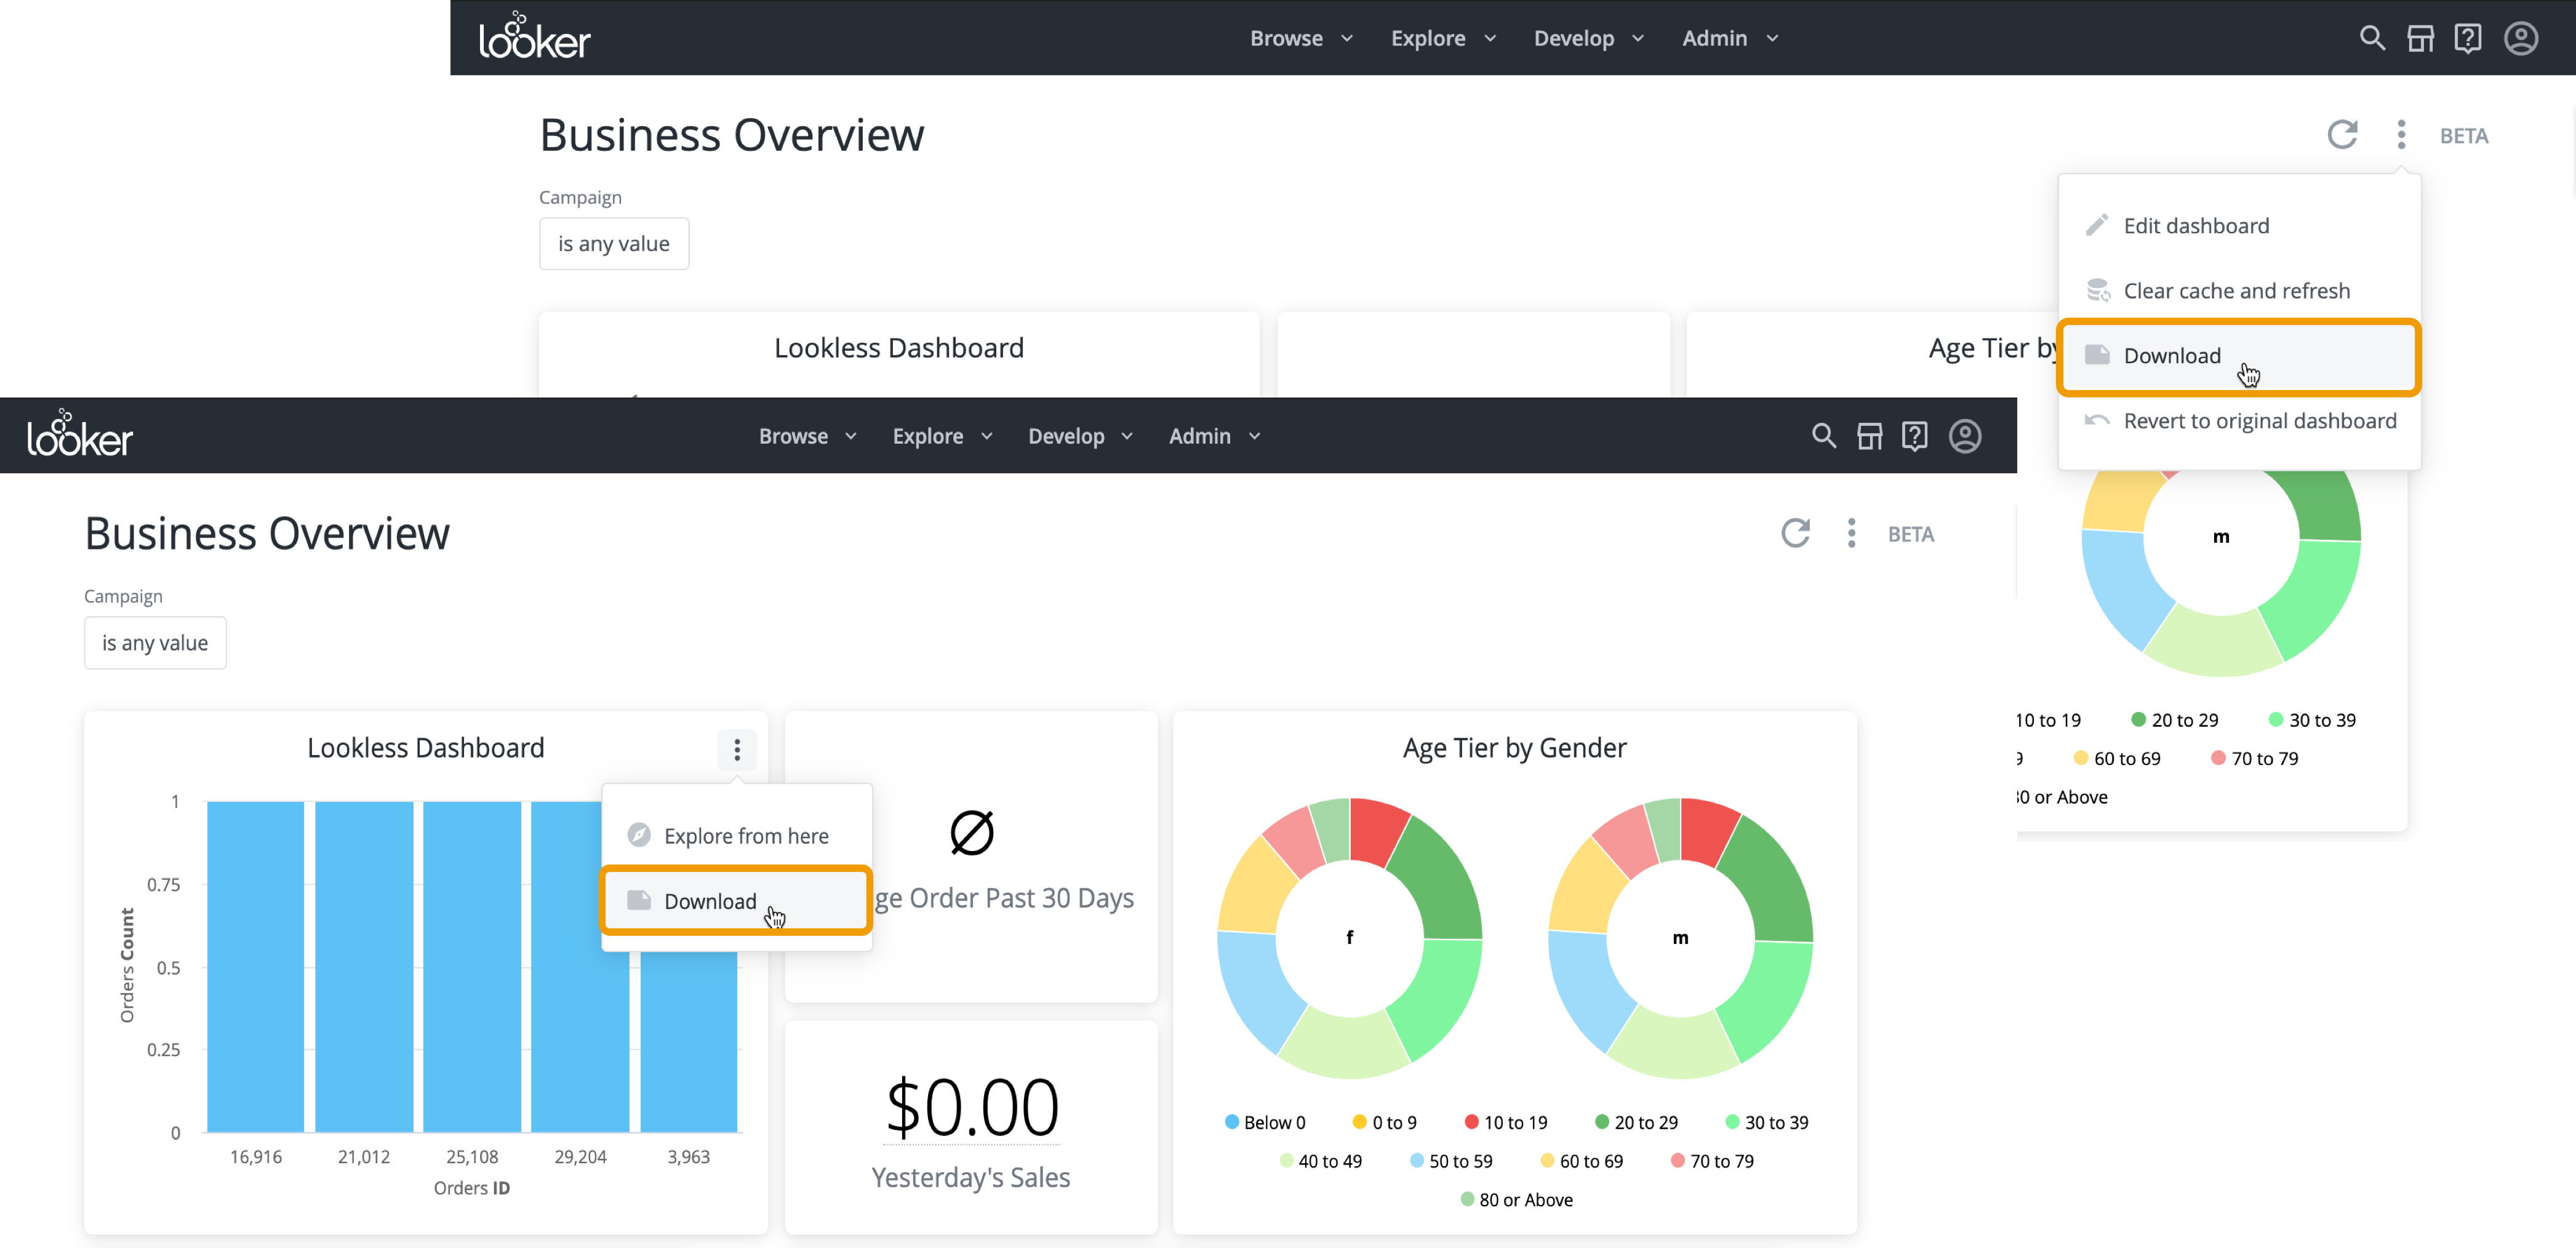
Task: Select 'Edit dashboard' from the menu
Action: (x=2196, y=226)
